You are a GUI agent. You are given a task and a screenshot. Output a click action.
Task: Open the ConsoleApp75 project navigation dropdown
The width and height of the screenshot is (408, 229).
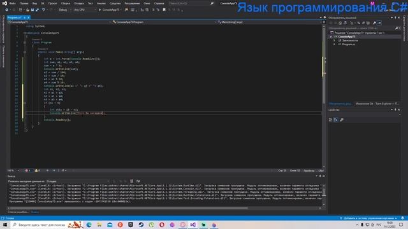point(59,22)
